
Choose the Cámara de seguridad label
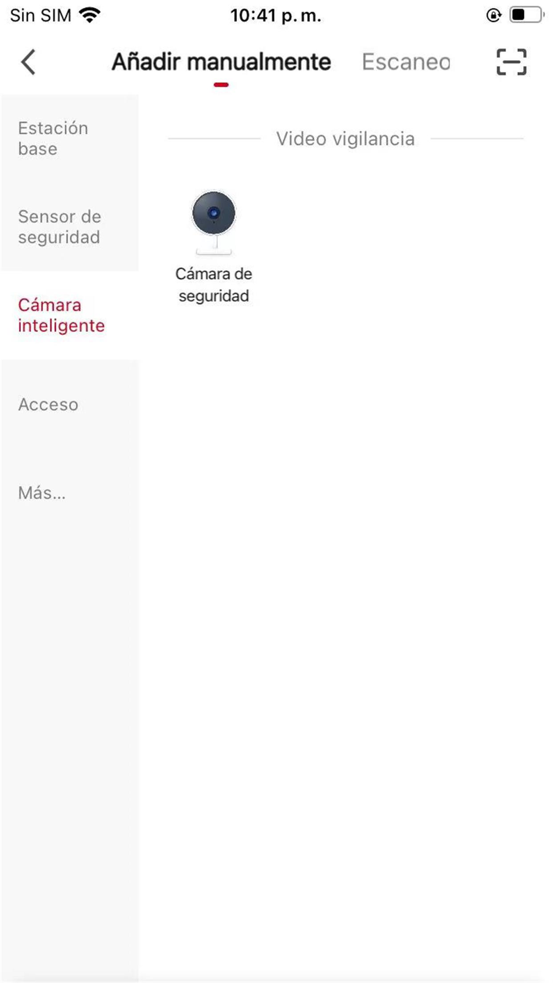(214, 285)
